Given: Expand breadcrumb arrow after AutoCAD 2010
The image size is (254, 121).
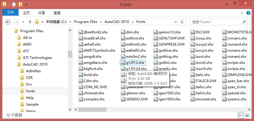Looking at the screenshot, I should 133,22.
